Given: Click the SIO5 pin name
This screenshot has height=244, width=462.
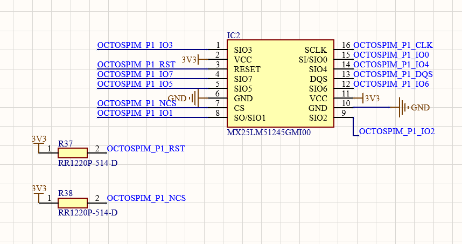Looking at the screenshot, I should click(243, 89).
